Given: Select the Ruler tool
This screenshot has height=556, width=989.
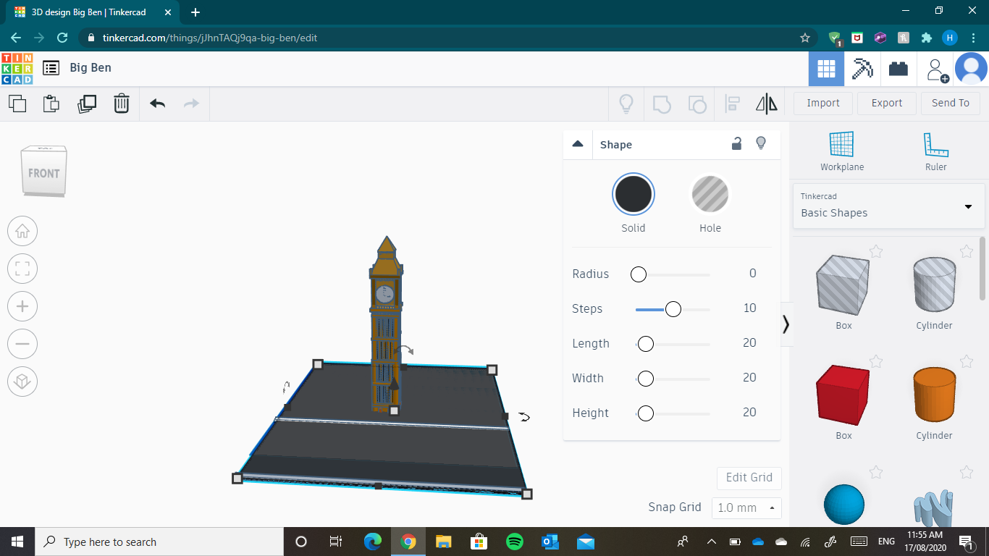Looking at the screenshot, I should click(x=936, y=151).
